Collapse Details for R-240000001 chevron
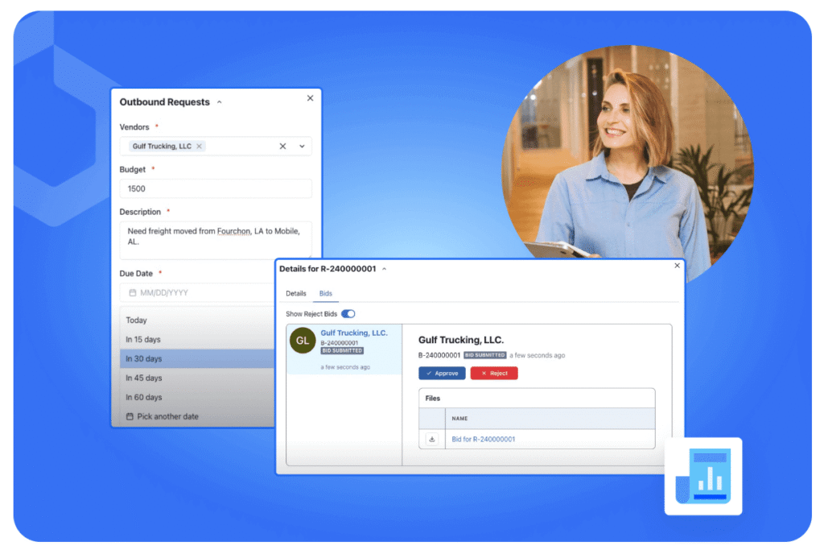The image size is (824, 554). [x=385, y=269]
